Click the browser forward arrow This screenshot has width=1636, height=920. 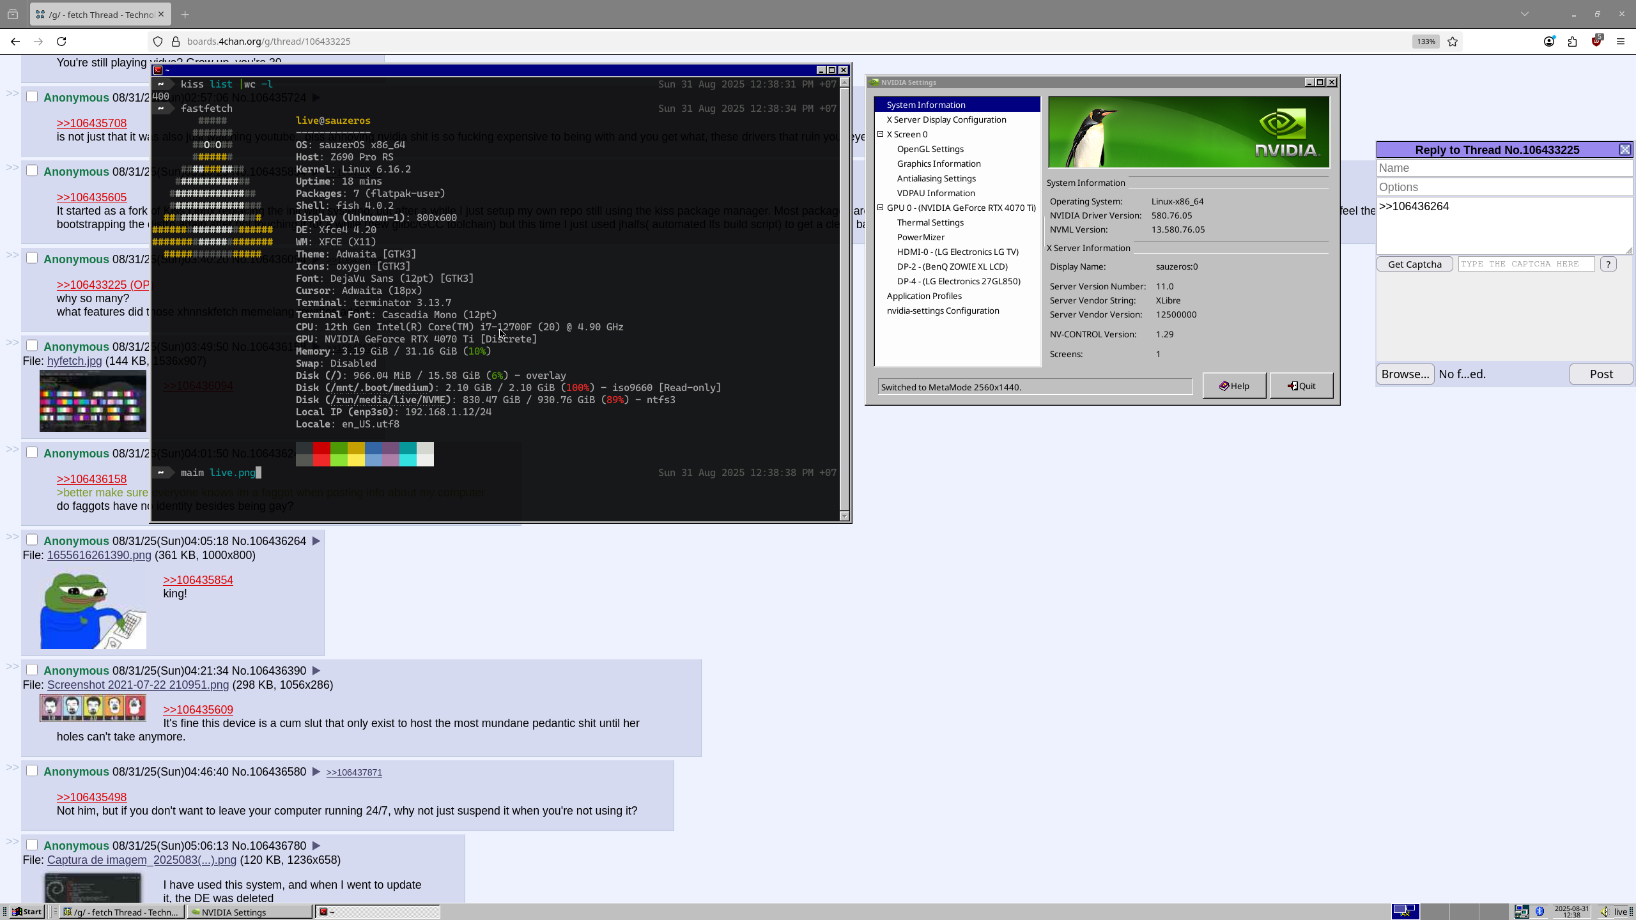click(x=38, y=42)
